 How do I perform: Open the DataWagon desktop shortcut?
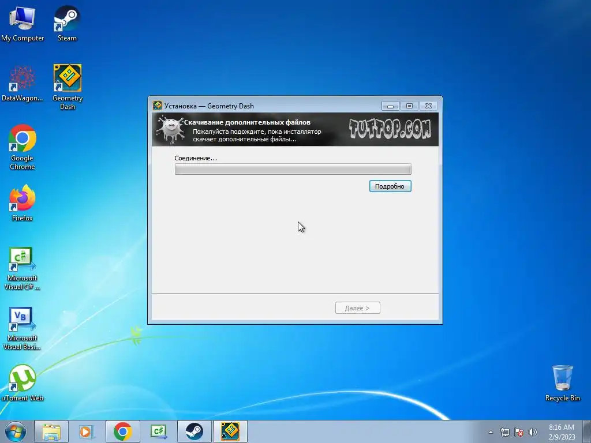tap(23, 84)
